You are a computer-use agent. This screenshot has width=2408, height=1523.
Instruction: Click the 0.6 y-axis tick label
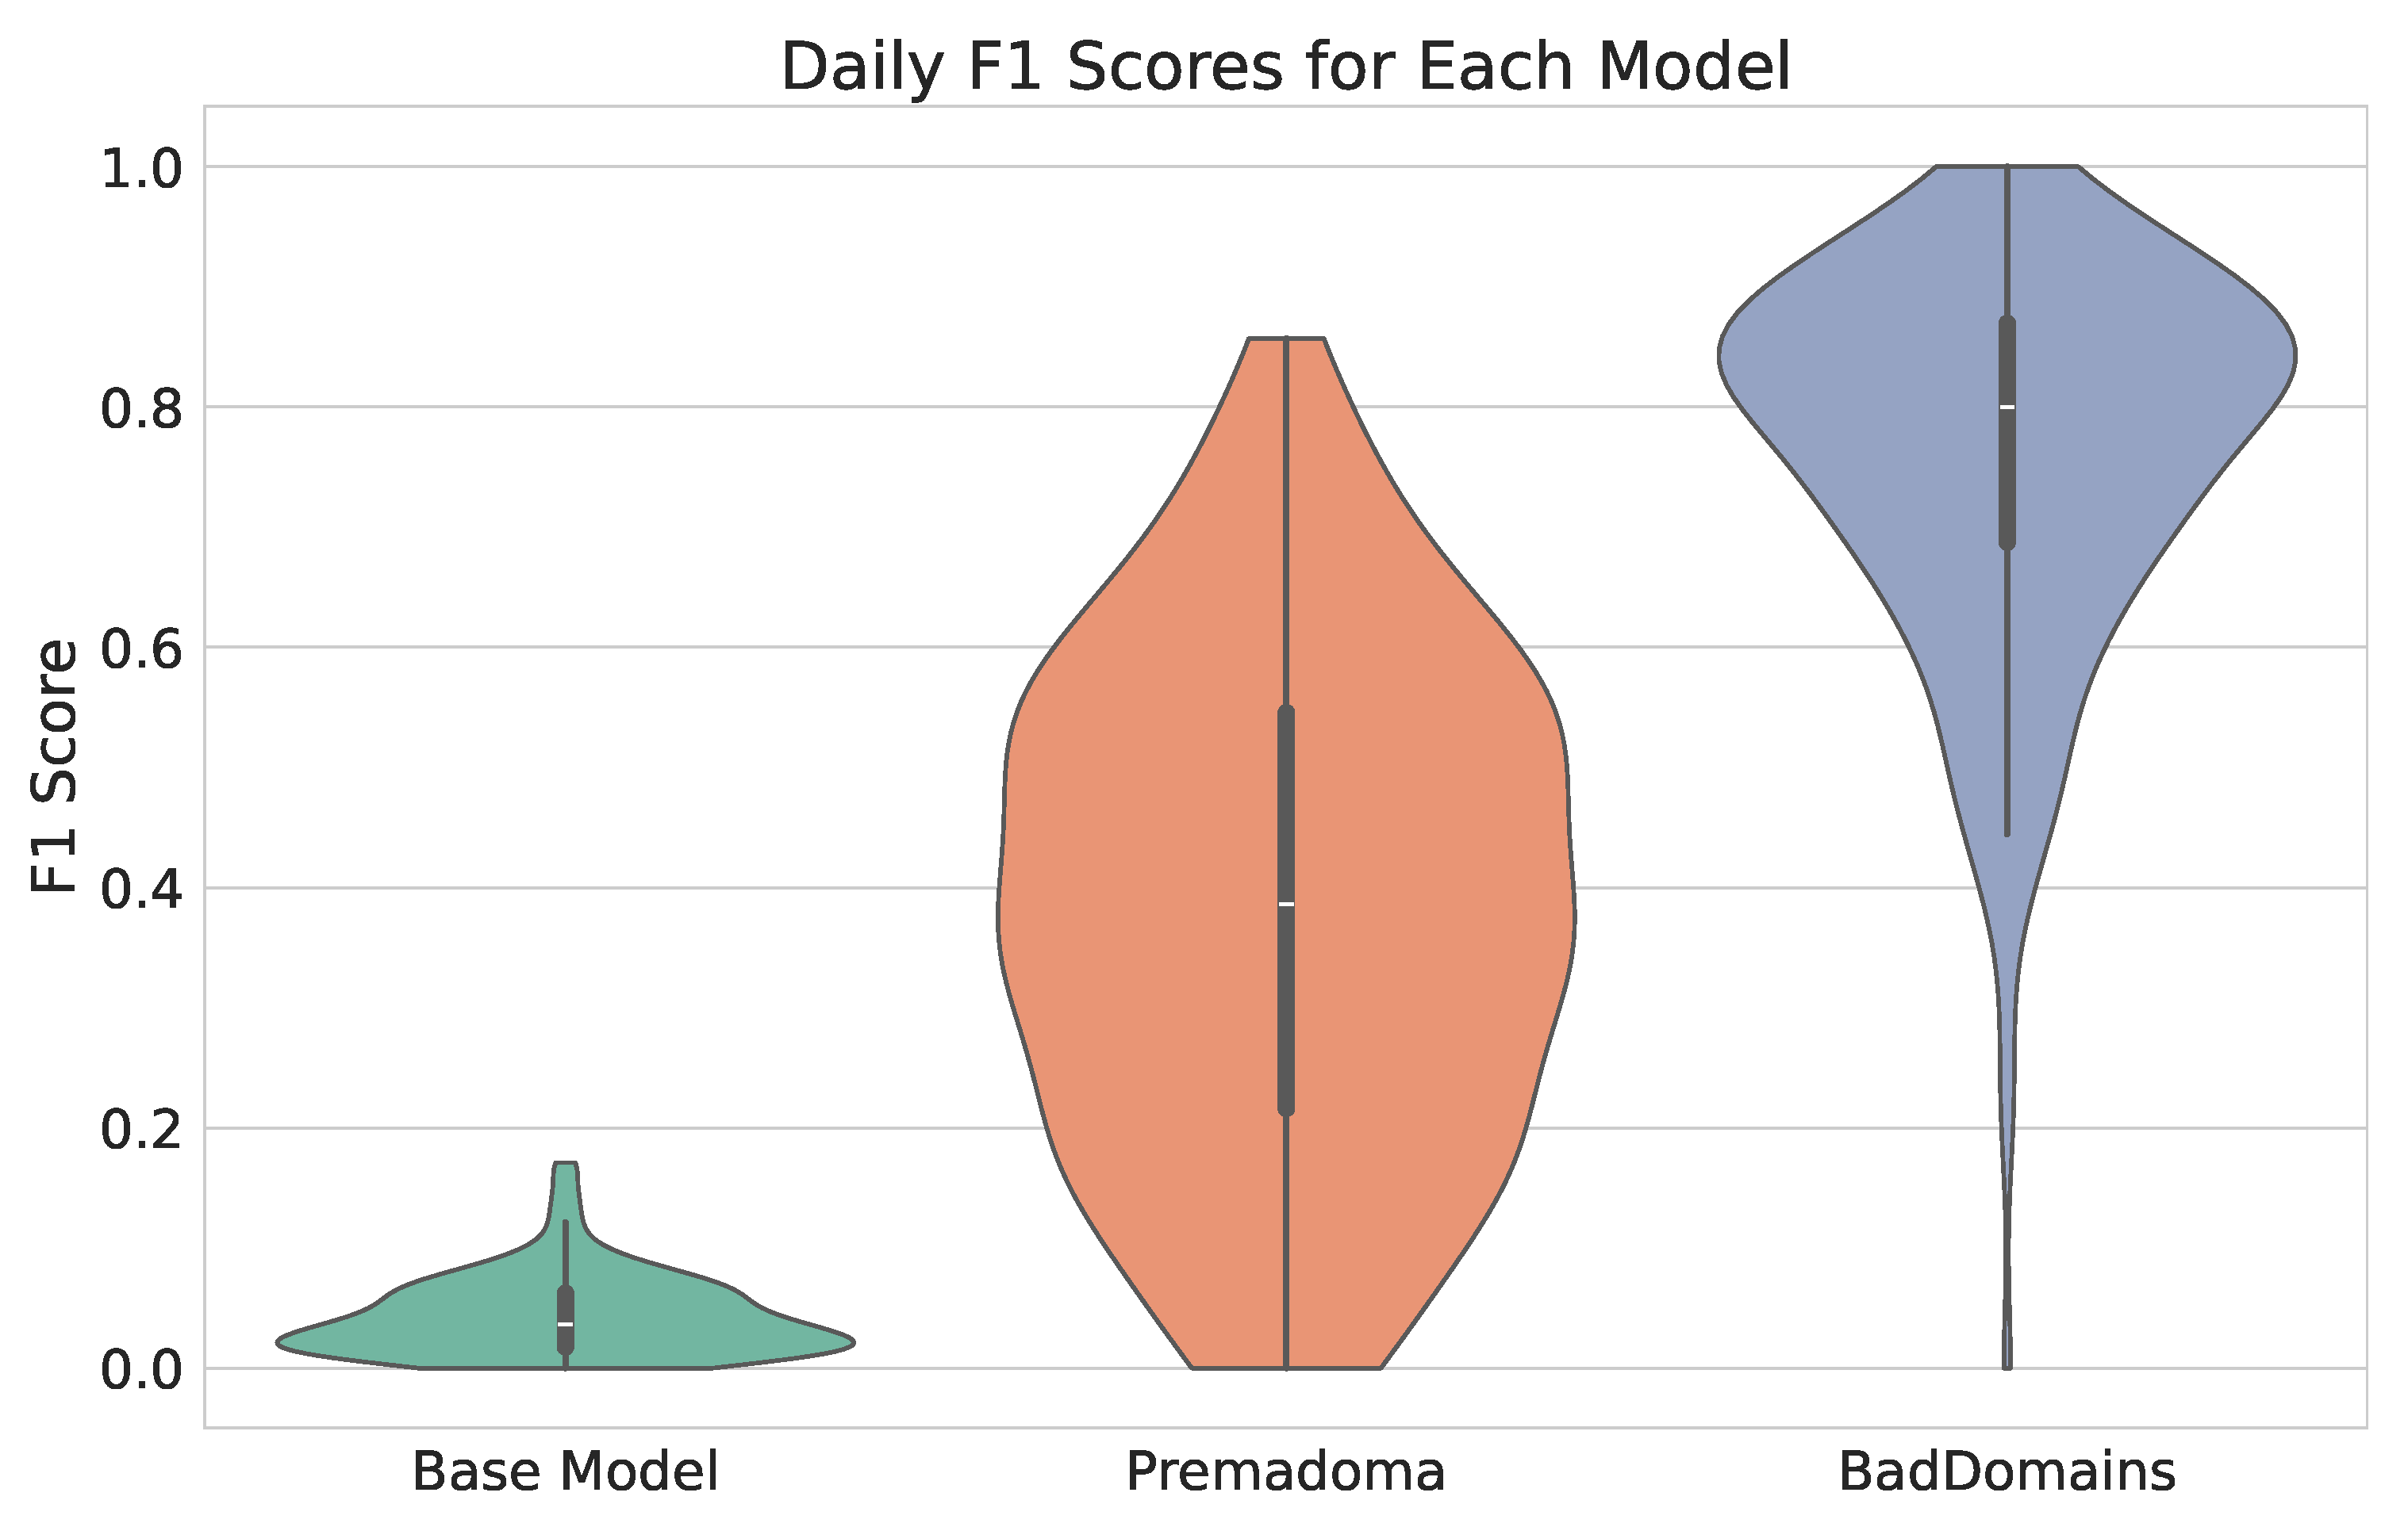142,649
